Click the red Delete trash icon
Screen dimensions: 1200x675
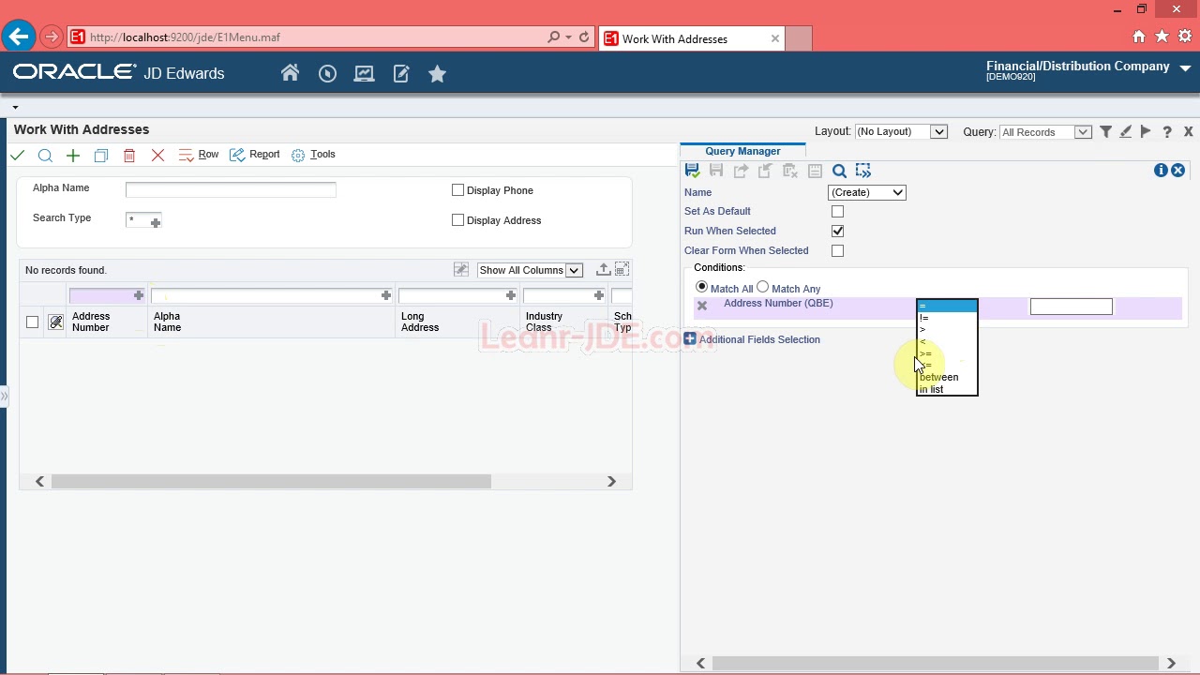click(129, 155)
